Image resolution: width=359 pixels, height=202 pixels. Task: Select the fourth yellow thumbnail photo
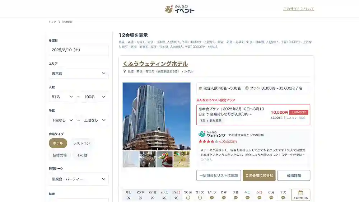click(x=181, y=159)
